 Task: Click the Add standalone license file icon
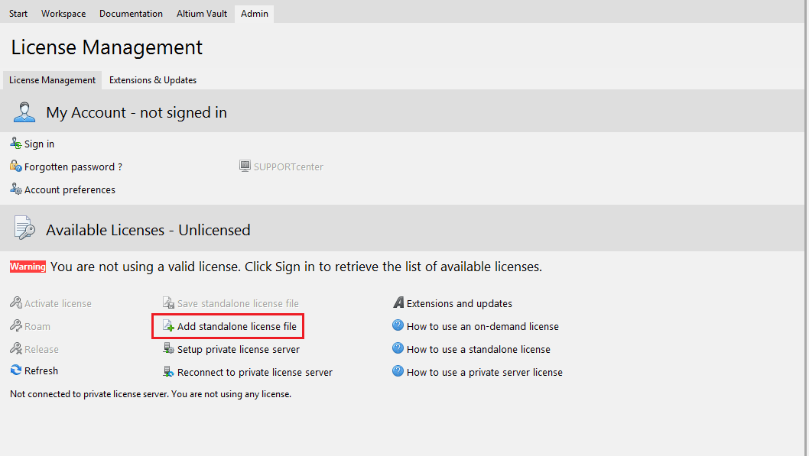pyautogui.click(x=169, y=326)
